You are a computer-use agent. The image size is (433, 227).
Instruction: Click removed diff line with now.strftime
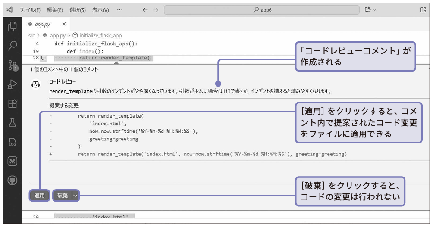(143, 131)
